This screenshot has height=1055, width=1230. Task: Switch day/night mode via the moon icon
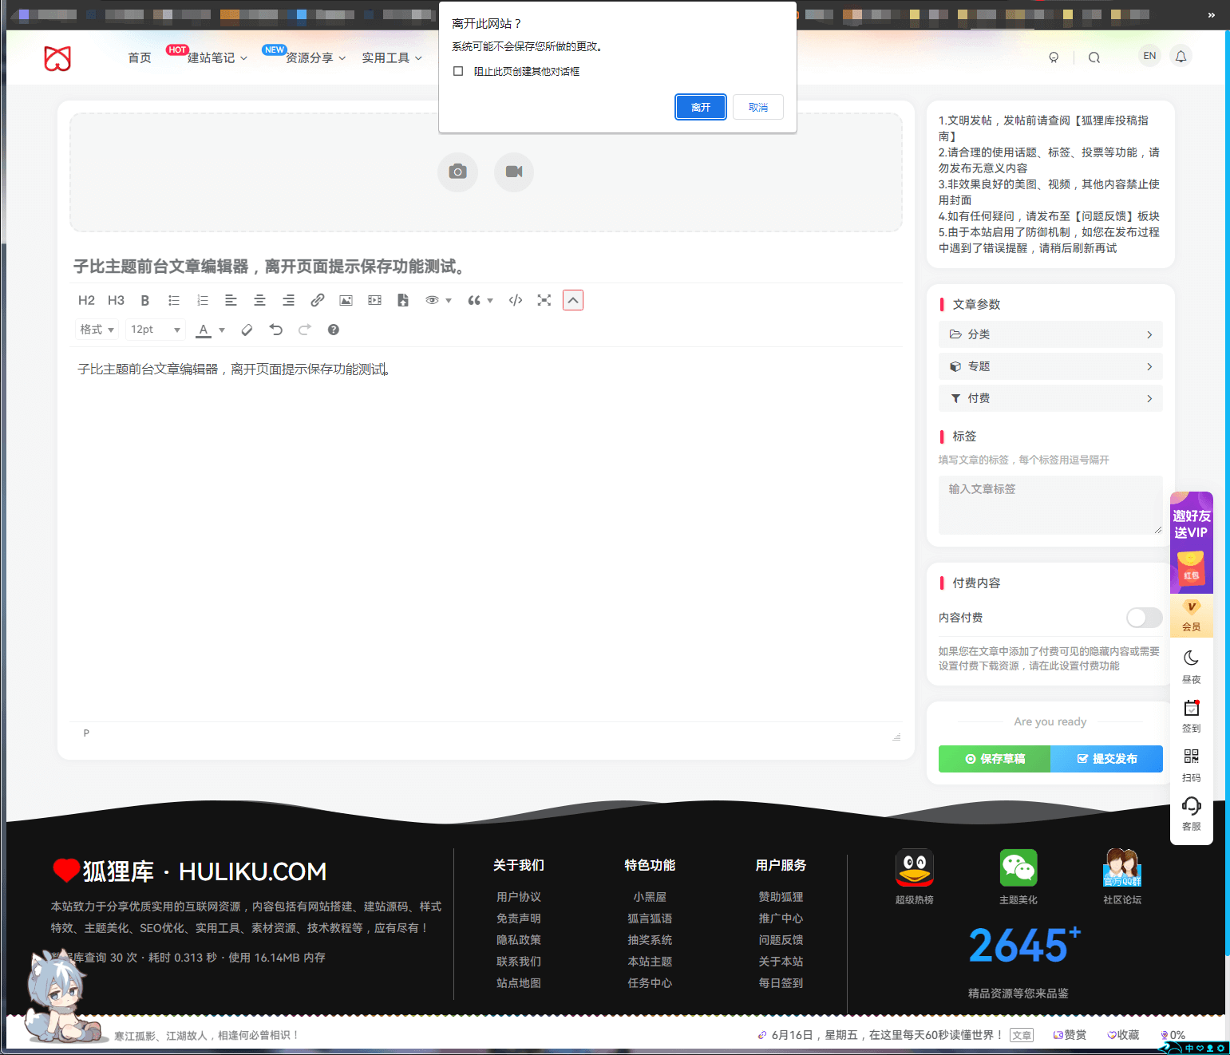point(1191,658)
